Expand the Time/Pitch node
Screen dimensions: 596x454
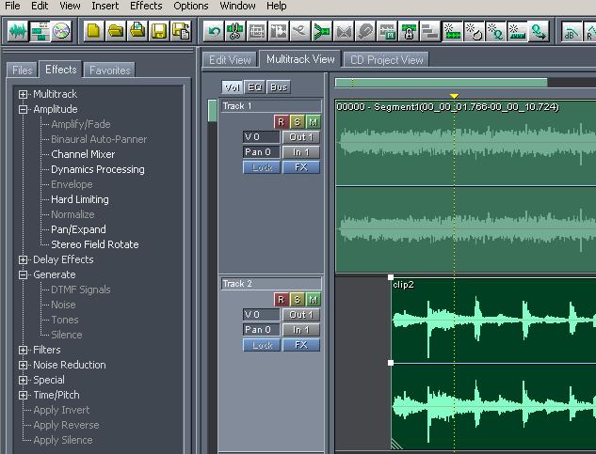[x=24, y=395]
